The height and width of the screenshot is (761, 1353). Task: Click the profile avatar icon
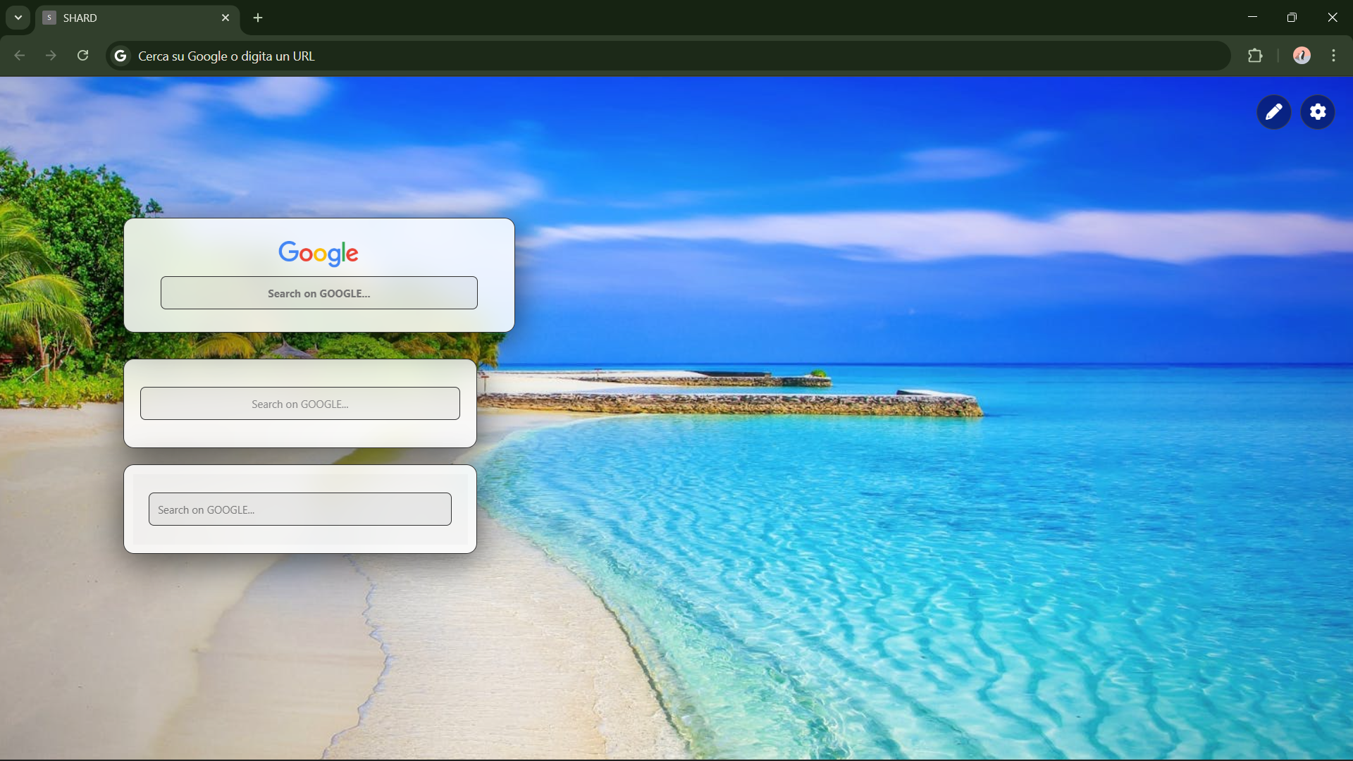[x=1302, y=56]
